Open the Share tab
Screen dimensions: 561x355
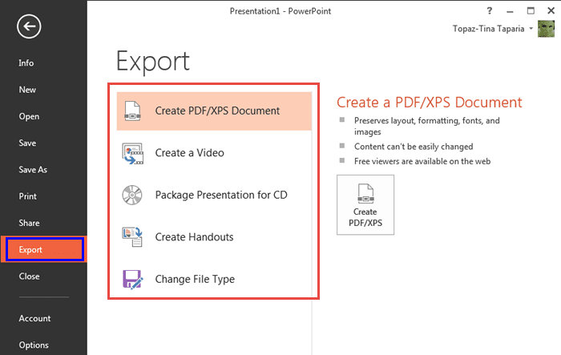pyautogui.click(x=29, y=223)
